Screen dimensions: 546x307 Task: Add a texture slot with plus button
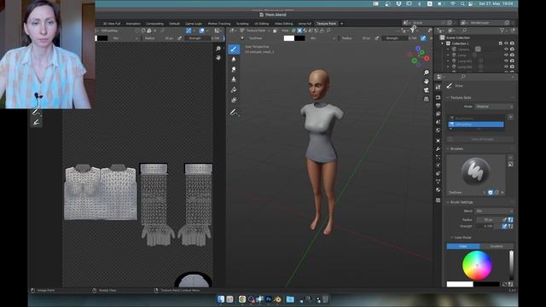pyautogui.click(x=510, y=118)
